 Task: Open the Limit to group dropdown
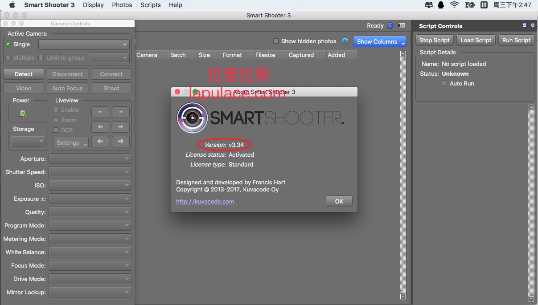coord(109,58)
